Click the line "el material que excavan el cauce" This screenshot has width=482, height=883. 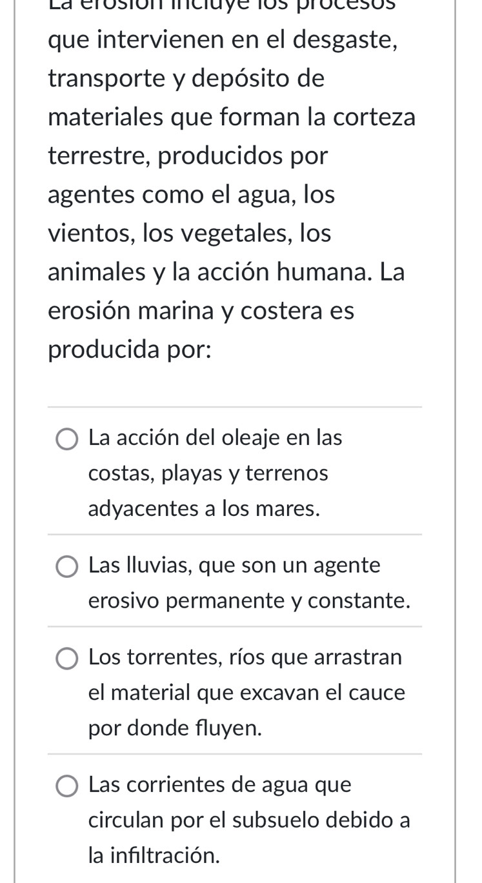(247, 693)
